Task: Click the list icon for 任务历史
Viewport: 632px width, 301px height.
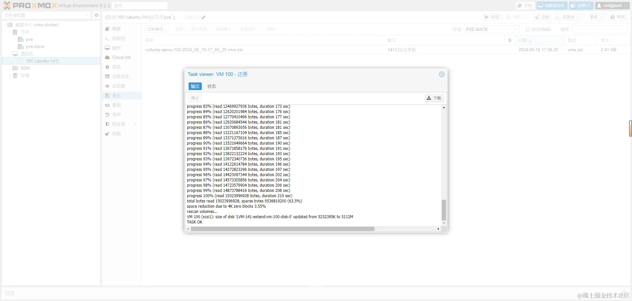Action: (107, 77)
